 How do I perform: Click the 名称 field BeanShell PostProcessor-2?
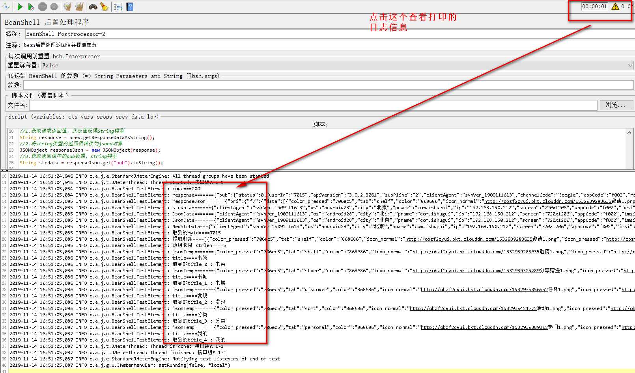tap(329, 34)
